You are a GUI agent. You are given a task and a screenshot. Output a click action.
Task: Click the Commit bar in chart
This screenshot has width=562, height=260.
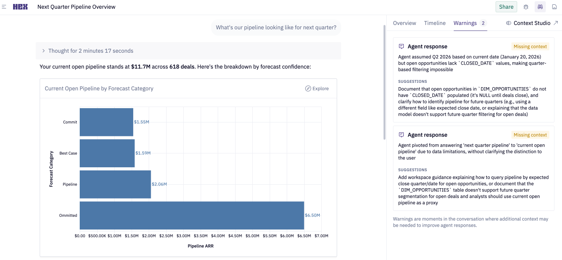(x=106, y=122)
